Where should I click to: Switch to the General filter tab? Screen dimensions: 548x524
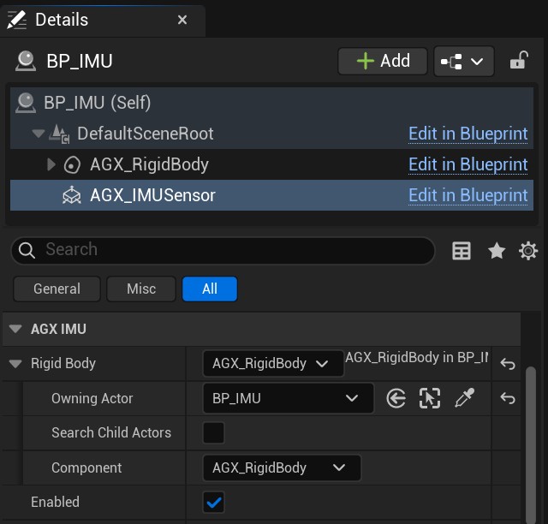coord(57,289)
